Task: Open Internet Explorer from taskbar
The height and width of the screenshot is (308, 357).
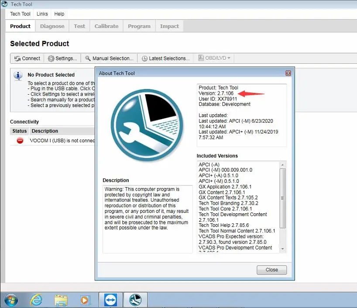Action: [36, 300]
